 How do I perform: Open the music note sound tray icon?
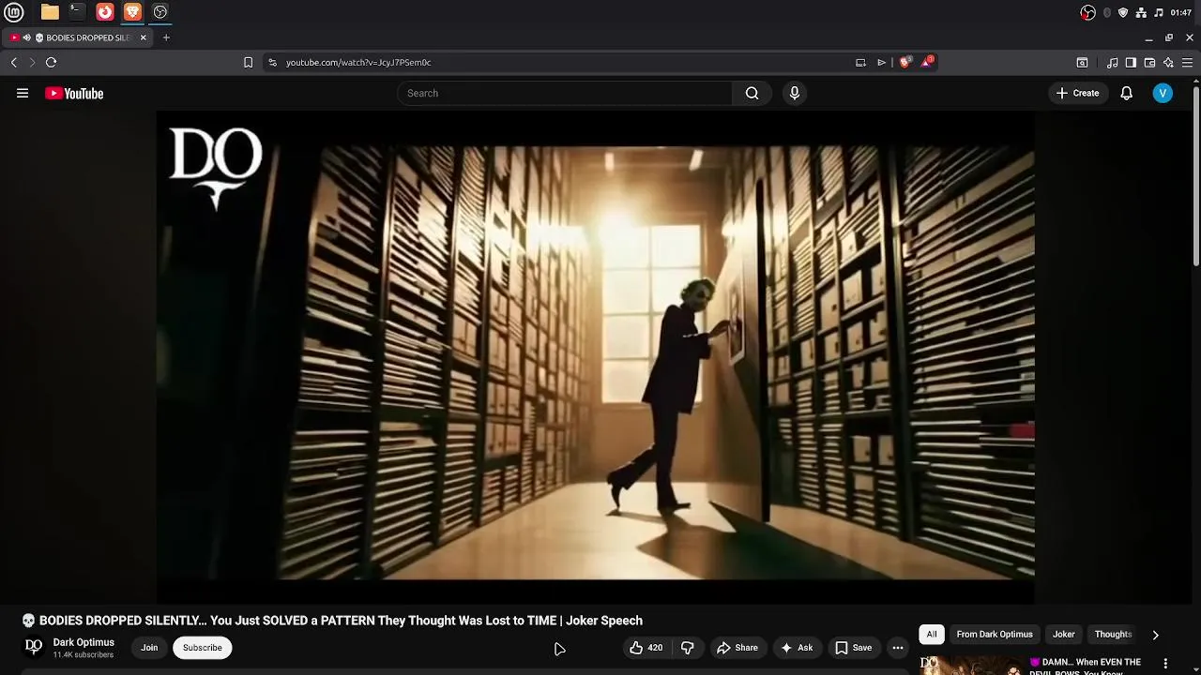click(x=1159, y=12)
